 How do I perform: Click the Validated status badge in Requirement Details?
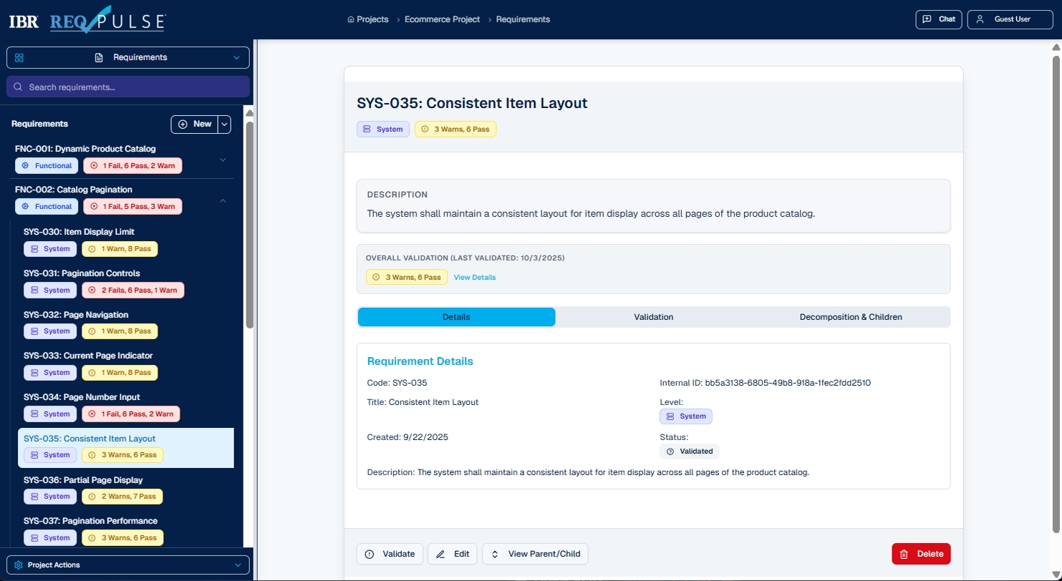click(x=689, y=451)
